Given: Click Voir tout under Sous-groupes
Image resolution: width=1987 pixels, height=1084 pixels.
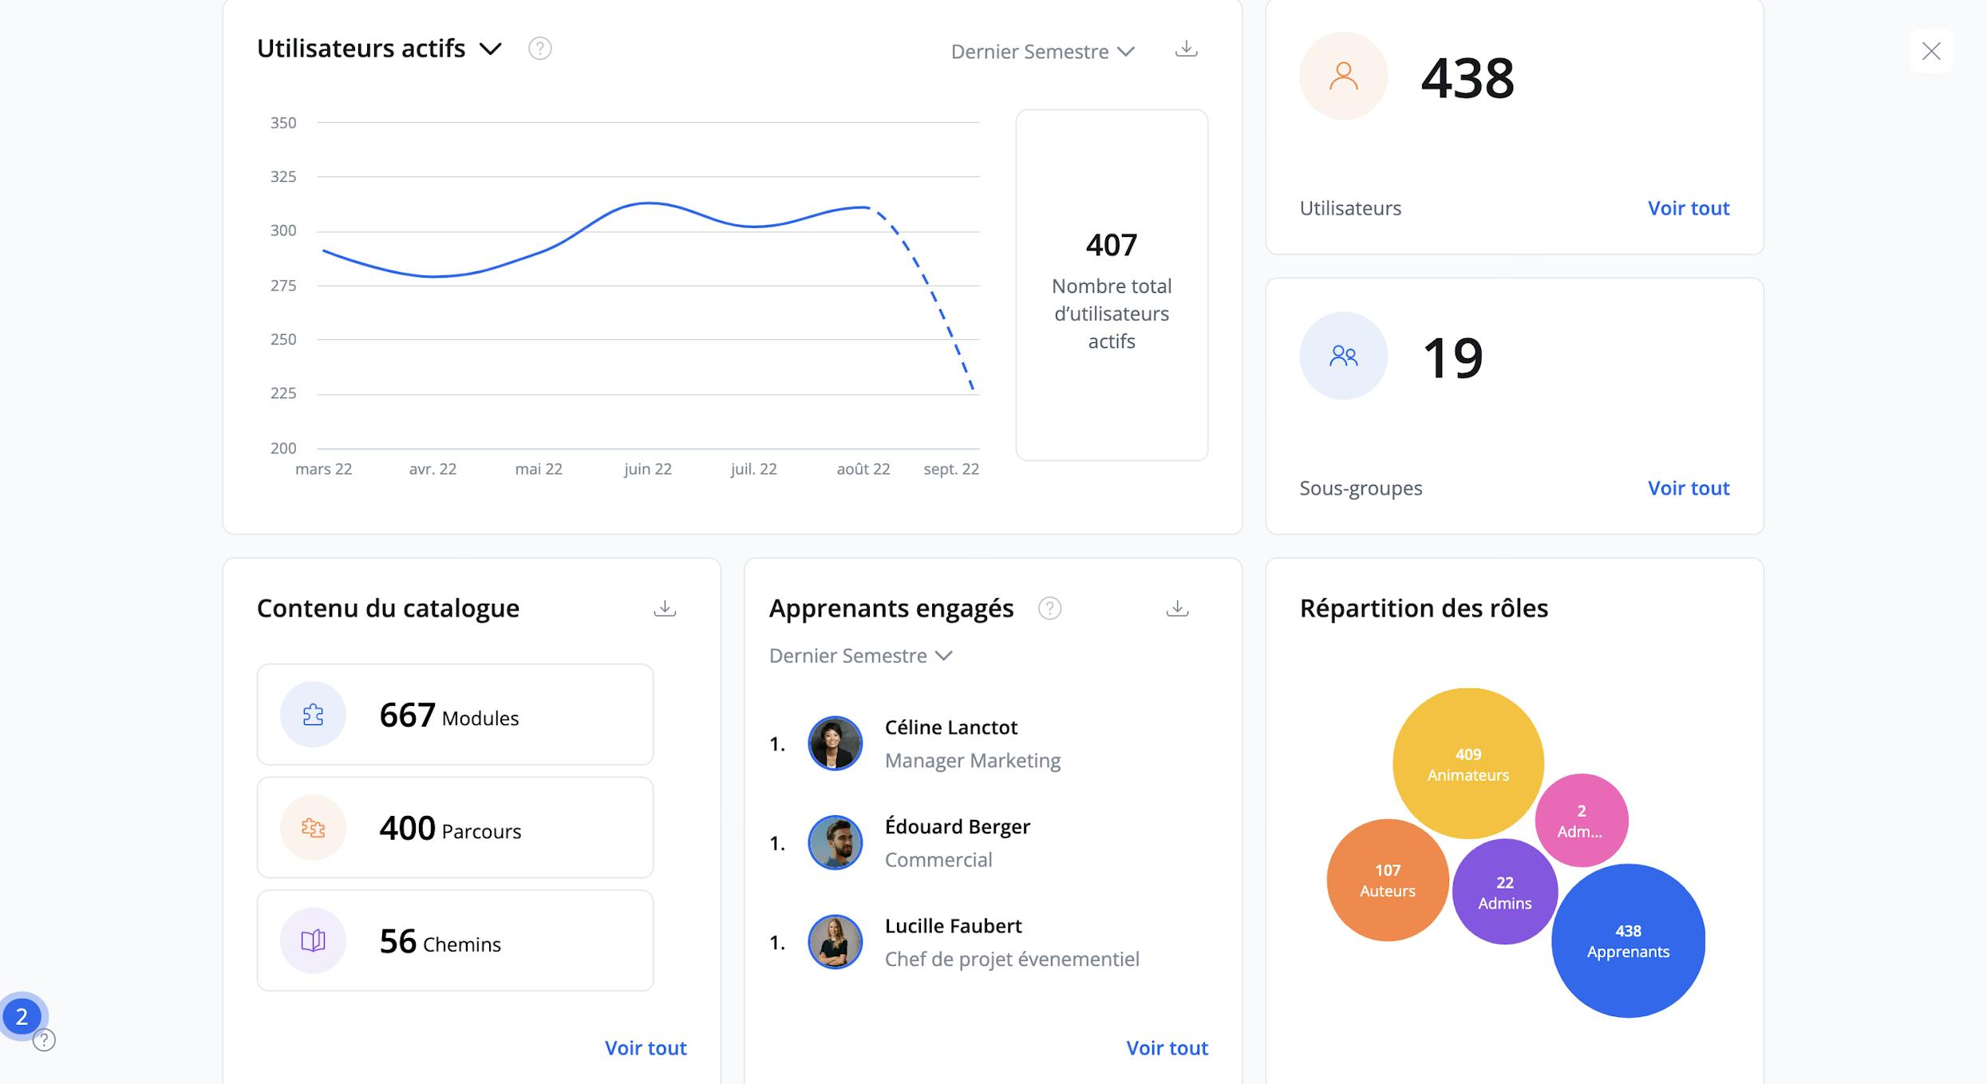Looking at the screenshot, I should point(1688,487).
